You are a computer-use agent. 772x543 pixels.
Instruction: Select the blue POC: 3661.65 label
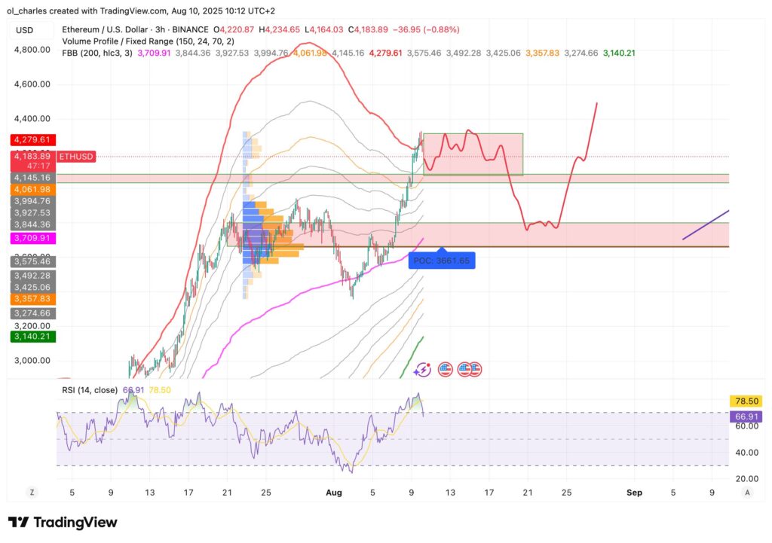tap(442, 261)
